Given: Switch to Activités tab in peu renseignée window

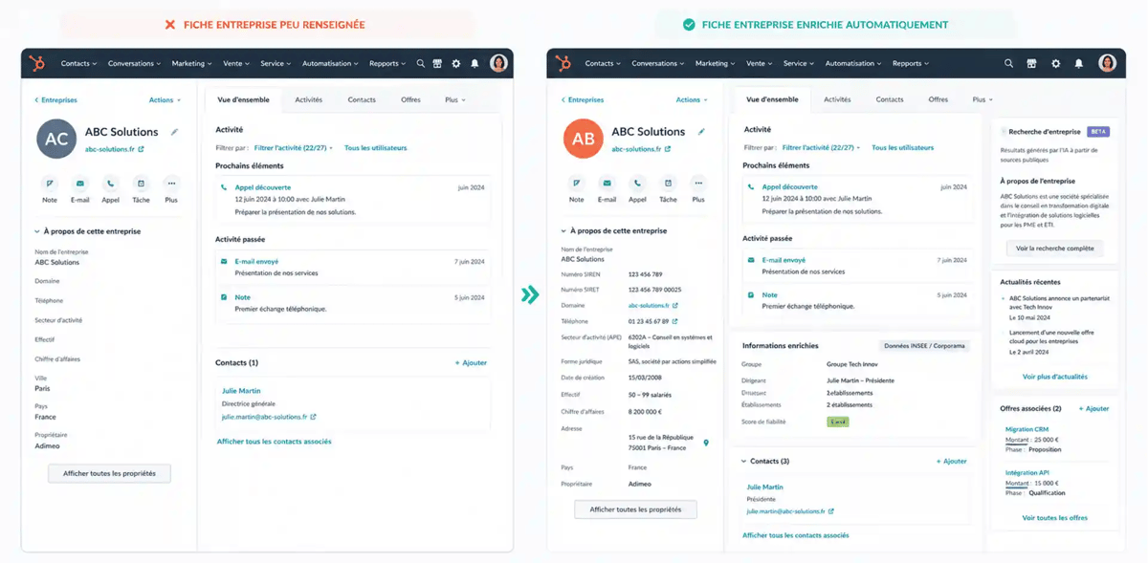Looking at the screenshot, I should [308, 99].
